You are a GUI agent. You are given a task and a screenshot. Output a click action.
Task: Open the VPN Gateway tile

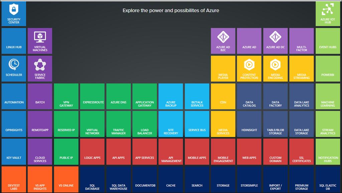(66, 96)
